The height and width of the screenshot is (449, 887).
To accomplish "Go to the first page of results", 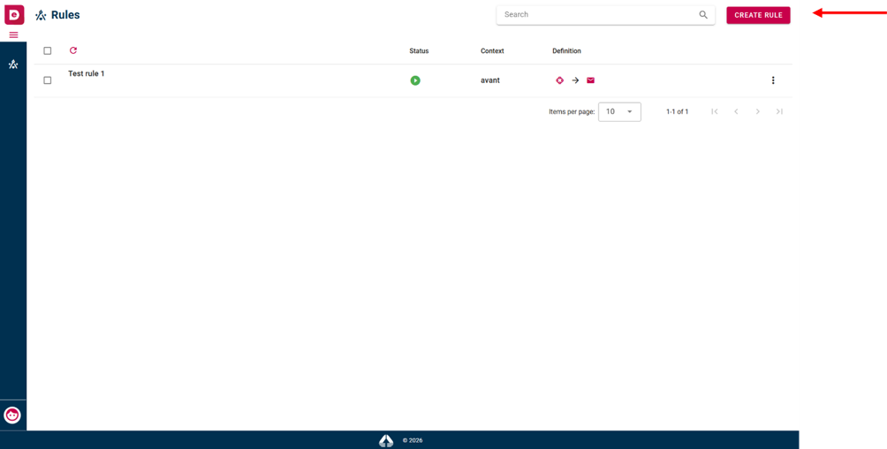I will pyautogui.click(x=715, y=111).
